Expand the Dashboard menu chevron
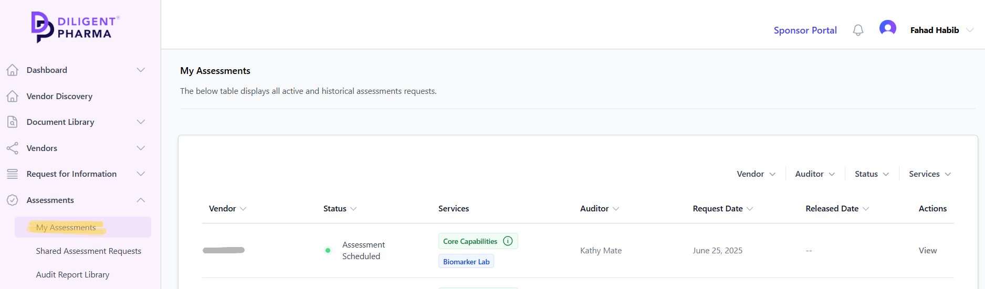This screenshot has height=289, width=985. pyautogui.click(x=141, y=70)
